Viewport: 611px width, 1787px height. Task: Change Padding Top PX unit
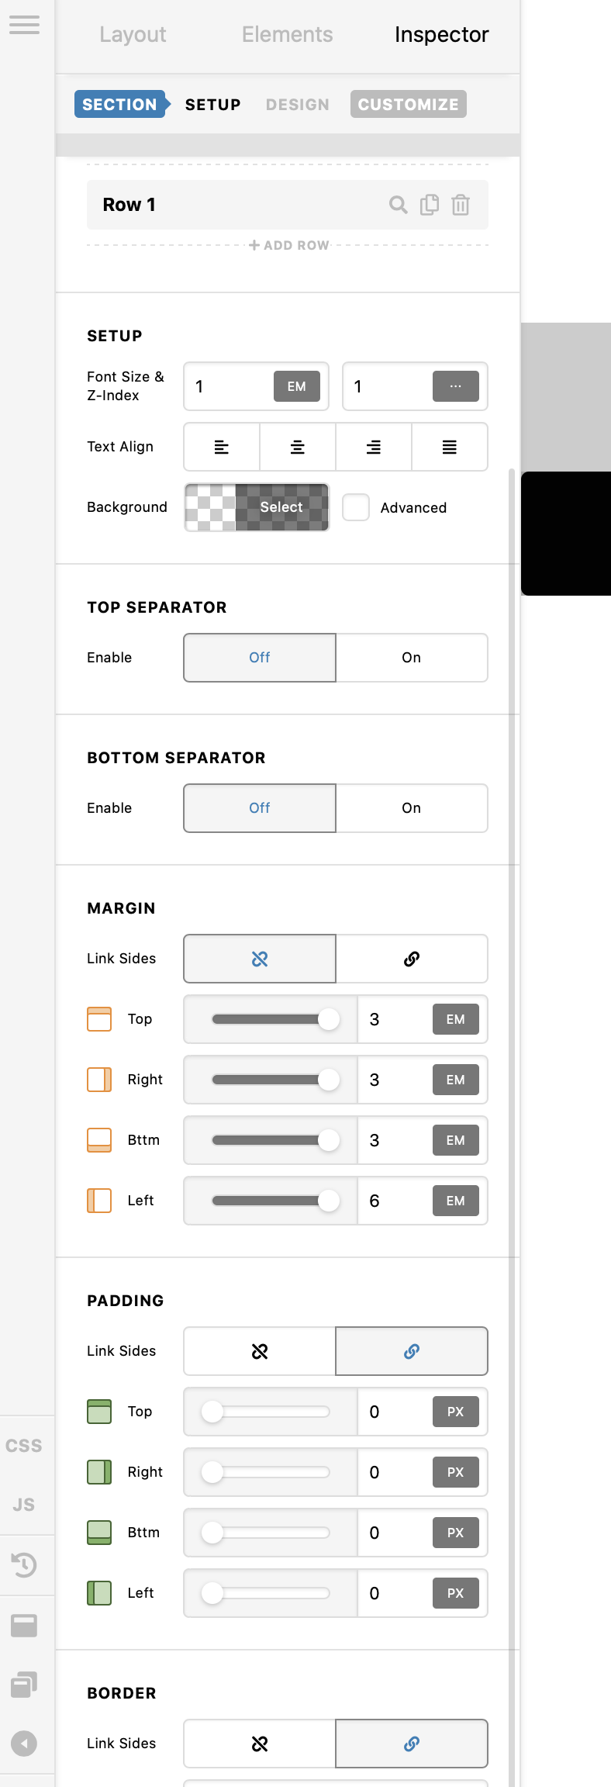click(456, 1412)
